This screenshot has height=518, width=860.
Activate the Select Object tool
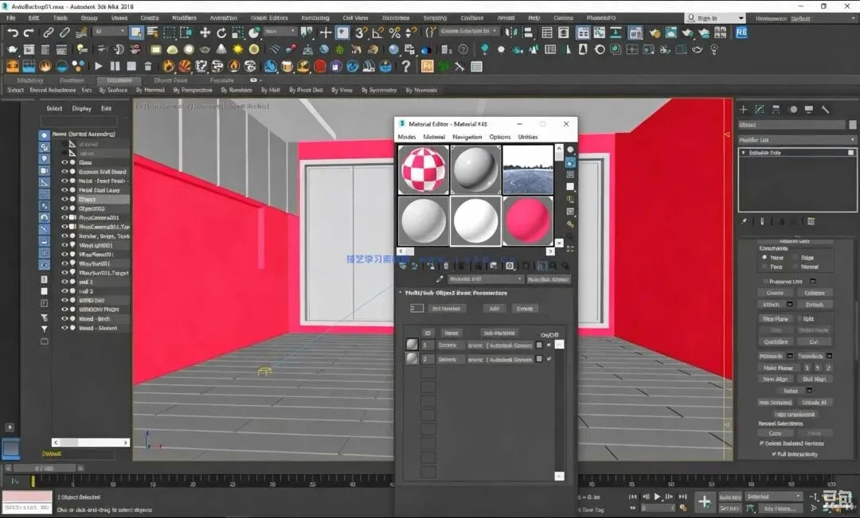[x=135, y=33]
